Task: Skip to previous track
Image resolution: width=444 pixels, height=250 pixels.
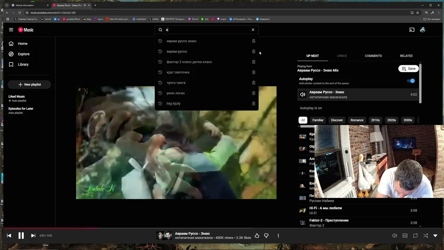Action: pos(9,236)
